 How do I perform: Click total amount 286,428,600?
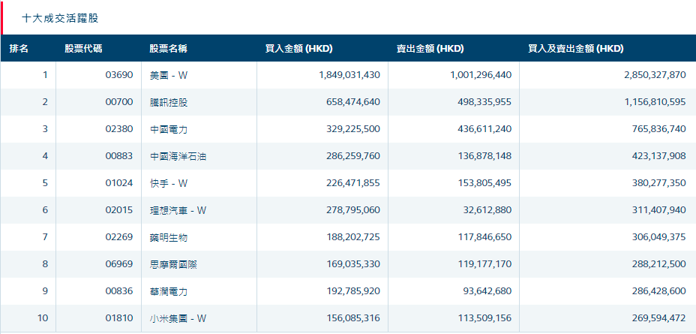click(659, 291)
